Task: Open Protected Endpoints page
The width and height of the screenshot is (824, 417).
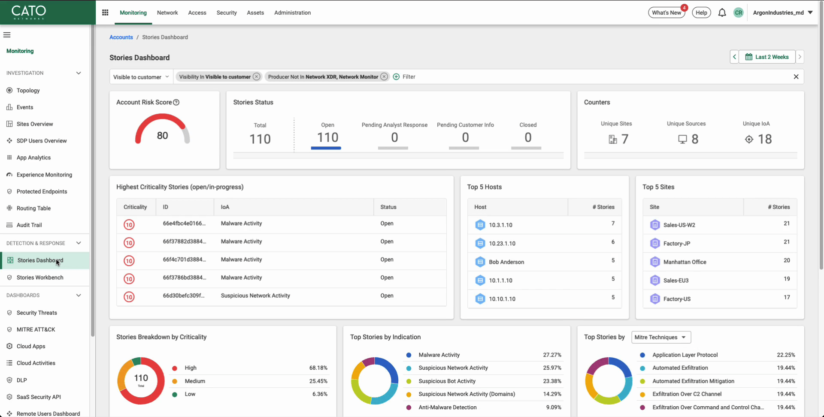Action: click(x=42, y=191)
